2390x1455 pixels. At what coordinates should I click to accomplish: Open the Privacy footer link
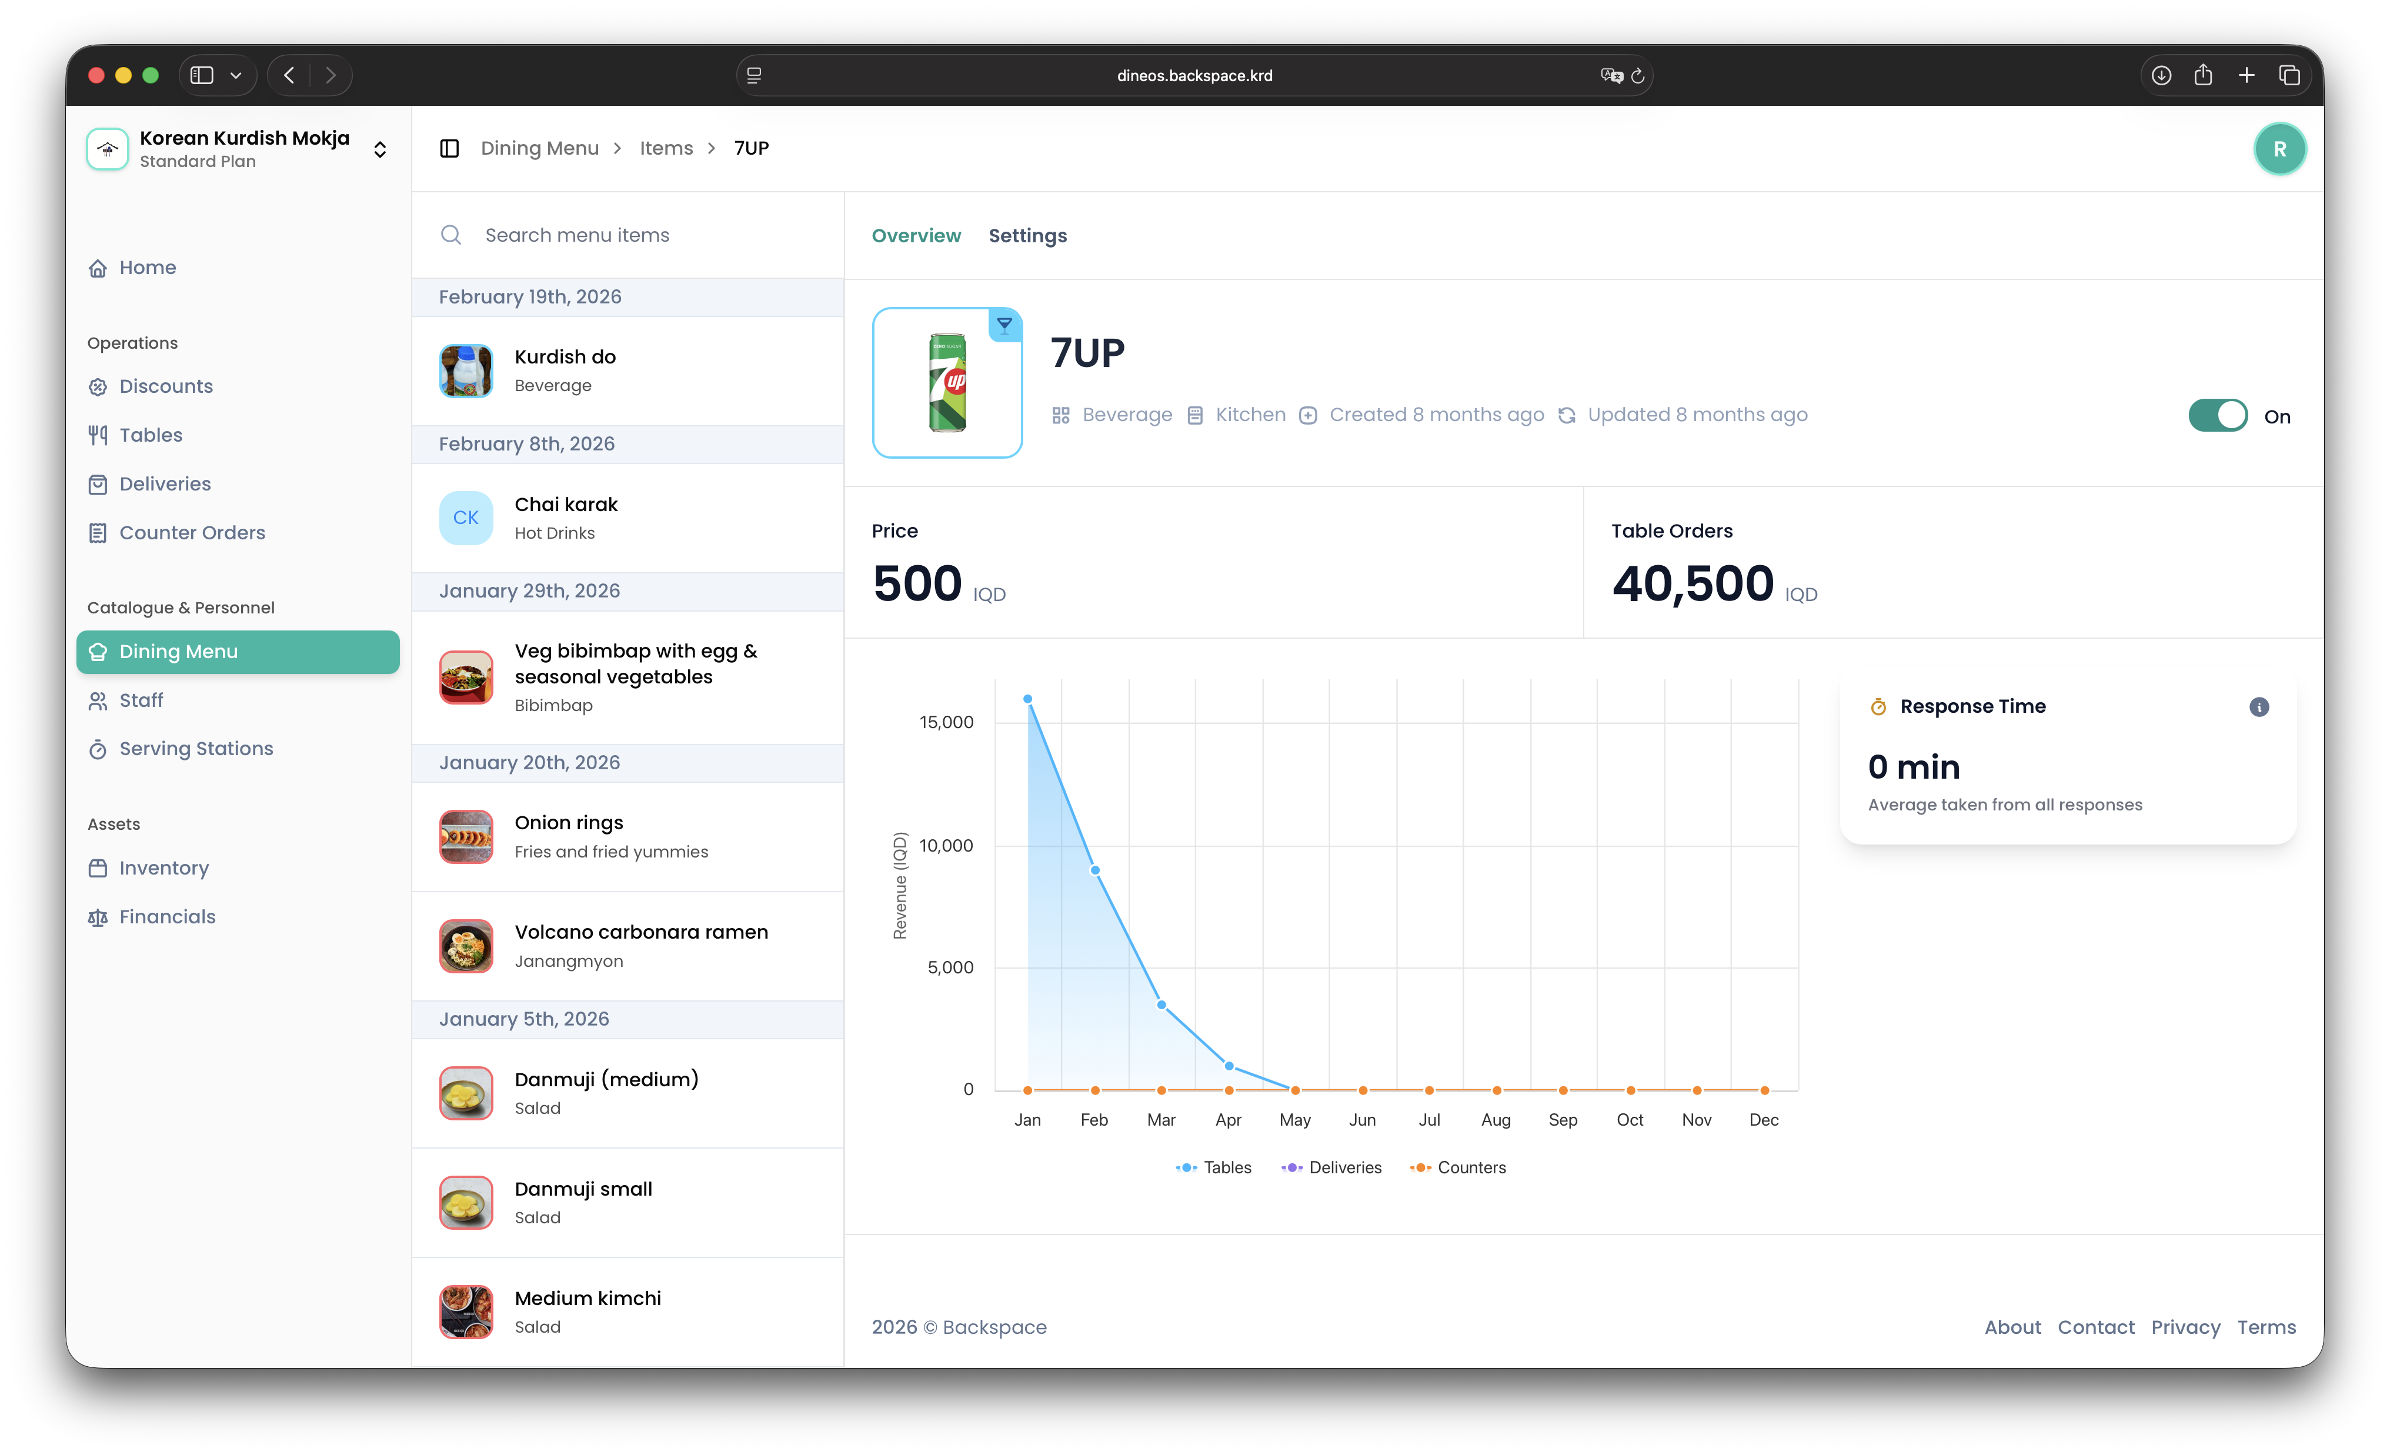point(2185,1327)
